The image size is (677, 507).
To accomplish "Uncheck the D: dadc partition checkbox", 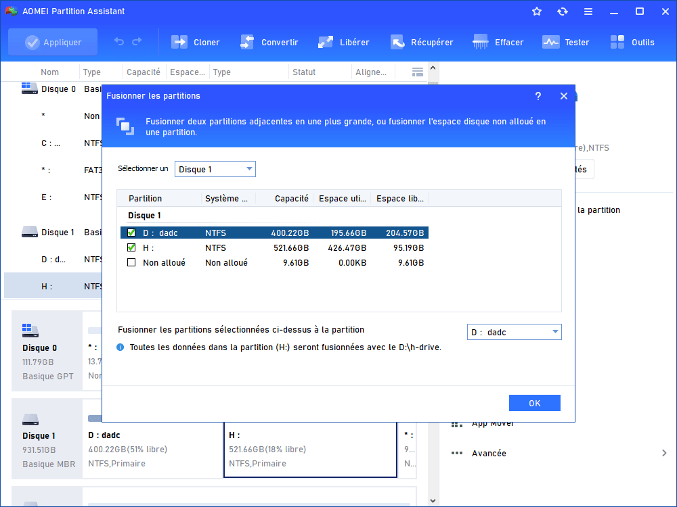I will pyautogui.click(x=131, y=233).
